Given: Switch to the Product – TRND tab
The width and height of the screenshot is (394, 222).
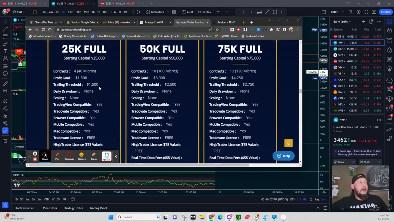Looking at the screenshot, I should point(228,22).
